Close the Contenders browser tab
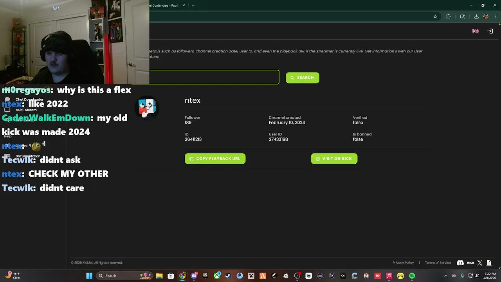The height and width of the screenshot is (282, 501). click(184, 5)
